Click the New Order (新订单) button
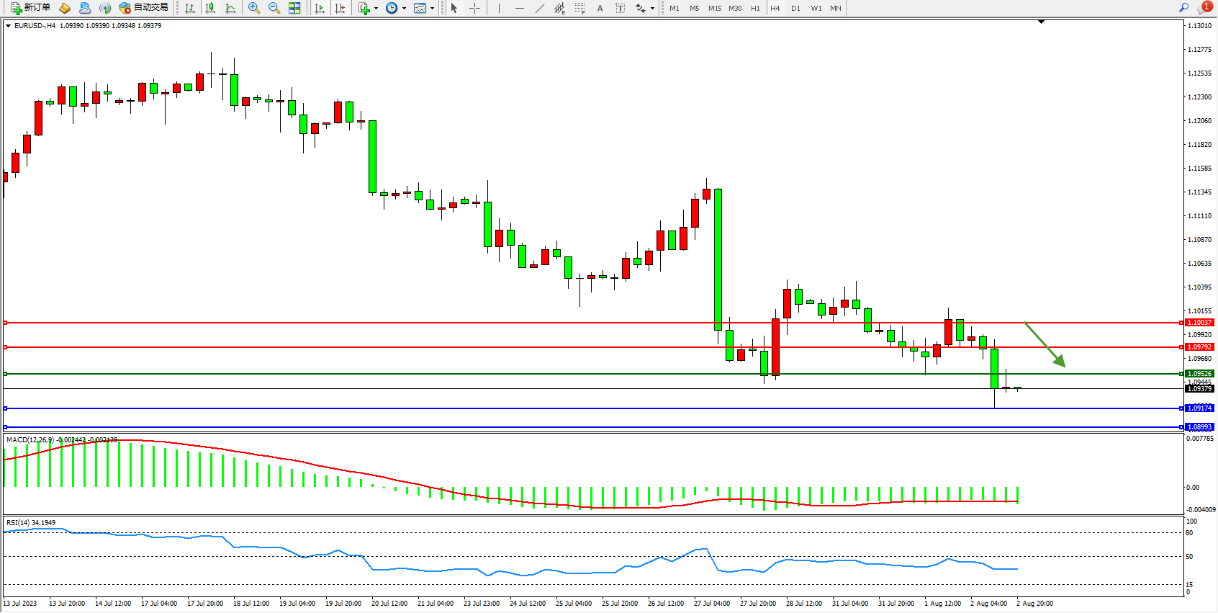Viewport: 1218px width, 613px height. [x=30, y=8]
